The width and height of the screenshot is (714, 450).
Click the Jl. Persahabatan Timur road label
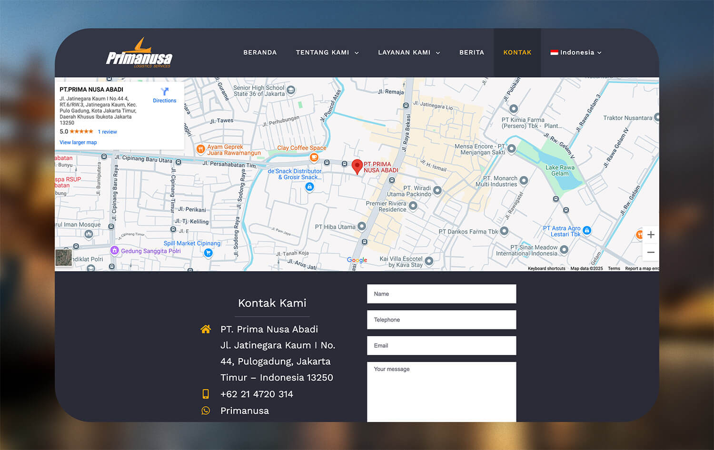[x=229, y=164]
